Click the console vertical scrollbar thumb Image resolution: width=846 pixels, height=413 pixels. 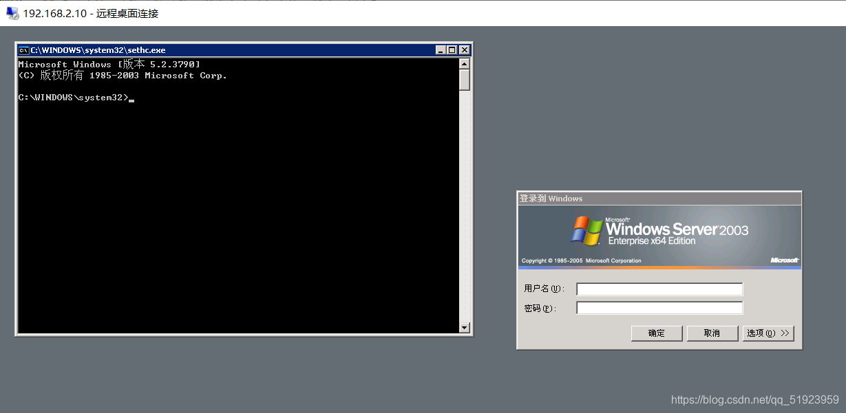[x=465, y=80]
